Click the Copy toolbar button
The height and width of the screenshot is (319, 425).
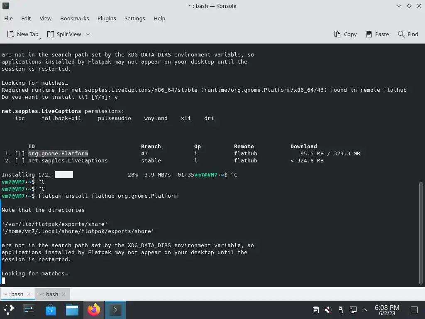click(x=346, y=34)
